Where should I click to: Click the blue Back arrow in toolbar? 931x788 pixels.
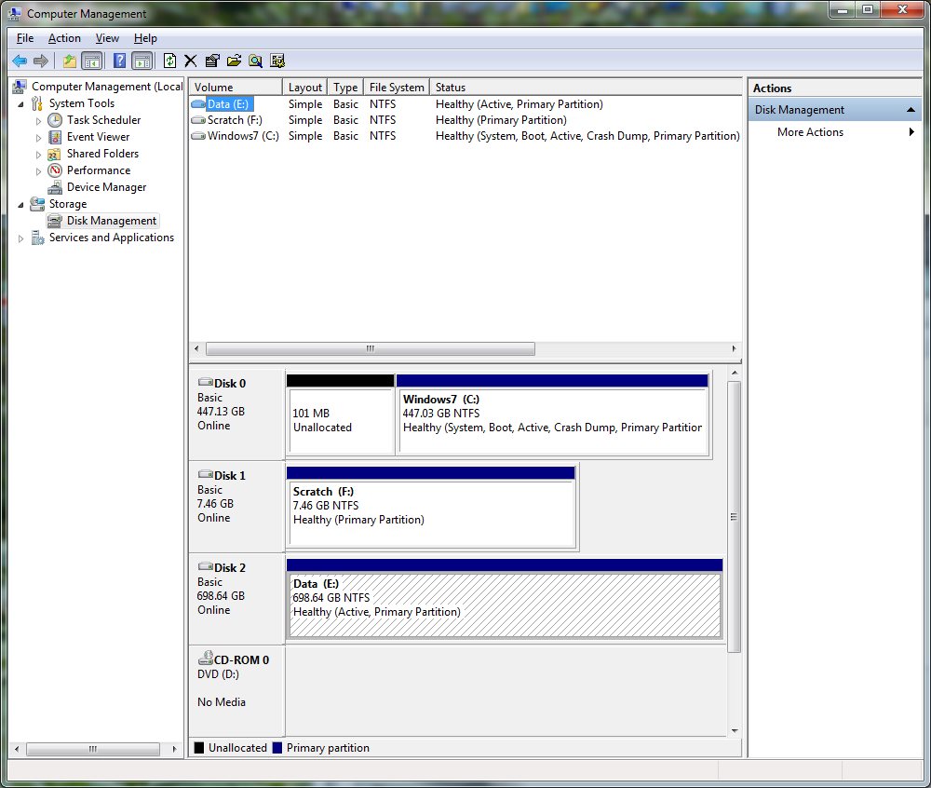click(x=20, y=61)
